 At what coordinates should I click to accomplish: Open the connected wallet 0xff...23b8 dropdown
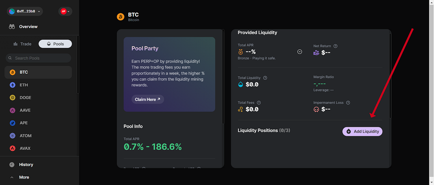point(25,11)
